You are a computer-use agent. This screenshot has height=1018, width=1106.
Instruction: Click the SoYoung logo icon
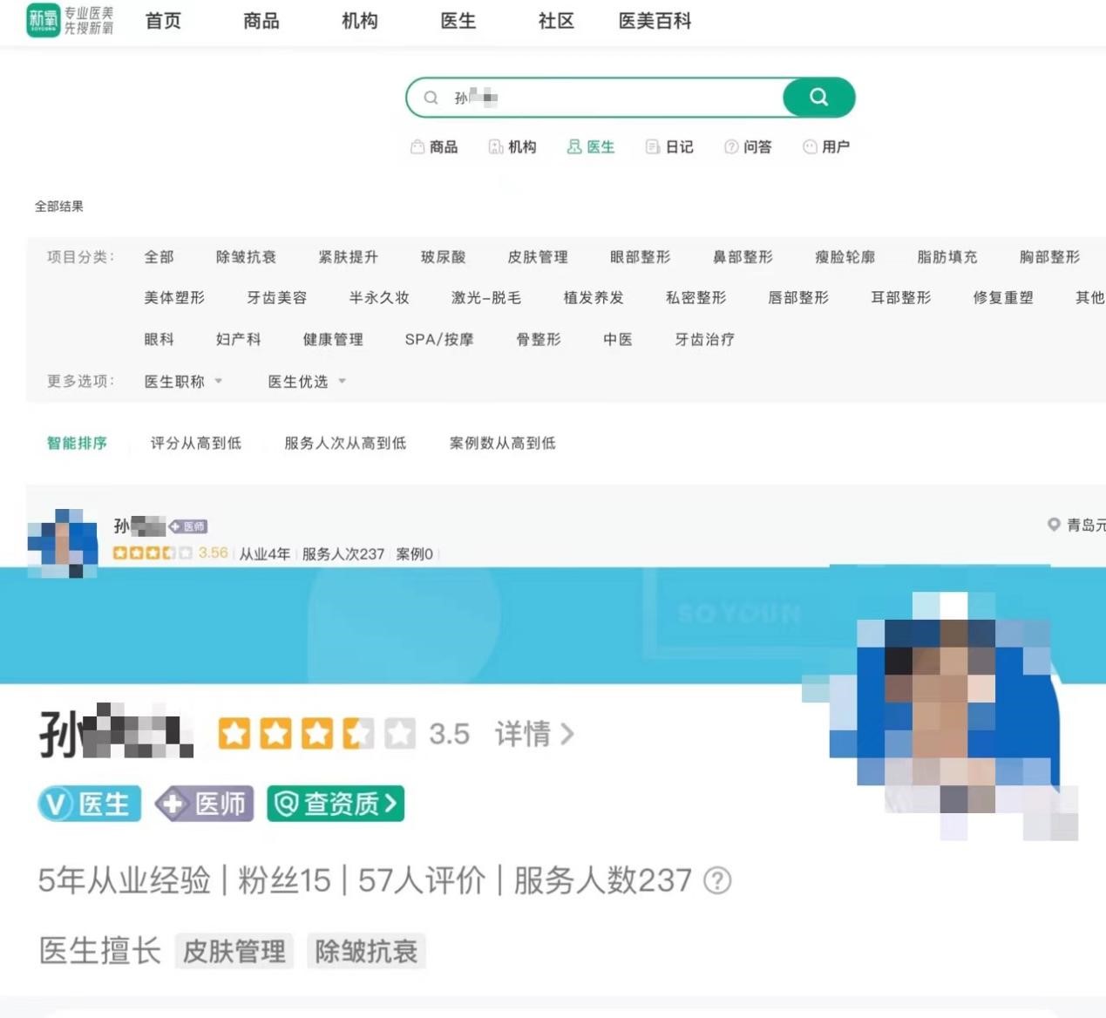tap(44, 20)
